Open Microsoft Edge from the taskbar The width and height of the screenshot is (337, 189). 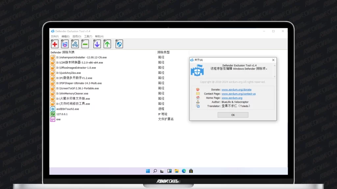(184, 171)
